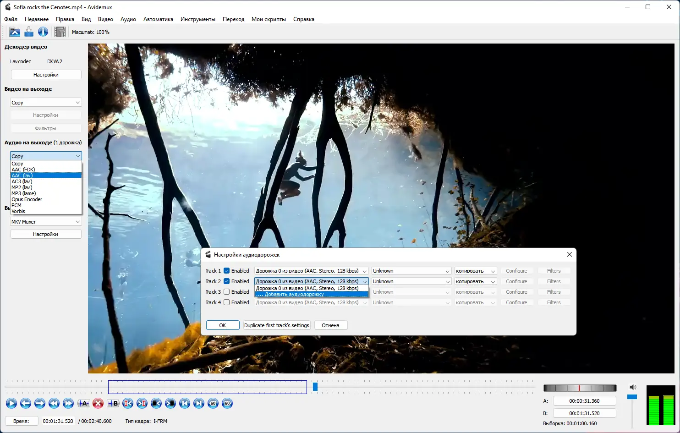This screenshot has width=680, height=433.
Task: Open the Аудио menu in menu bar
Action: 128,19
